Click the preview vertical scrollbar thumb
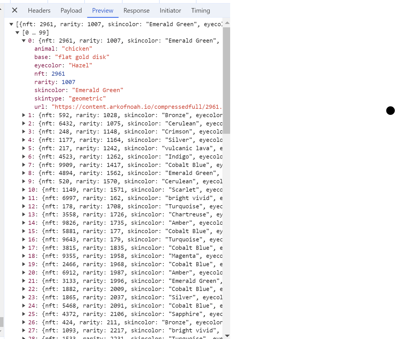The image size is (395, 339). tap(227, 81)
